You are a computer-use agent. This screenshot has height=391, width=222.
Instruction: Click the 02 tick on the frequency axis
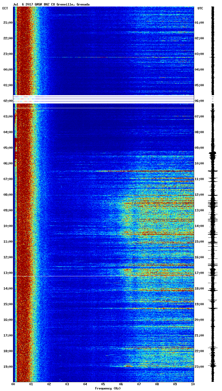[x=49, y=384]
